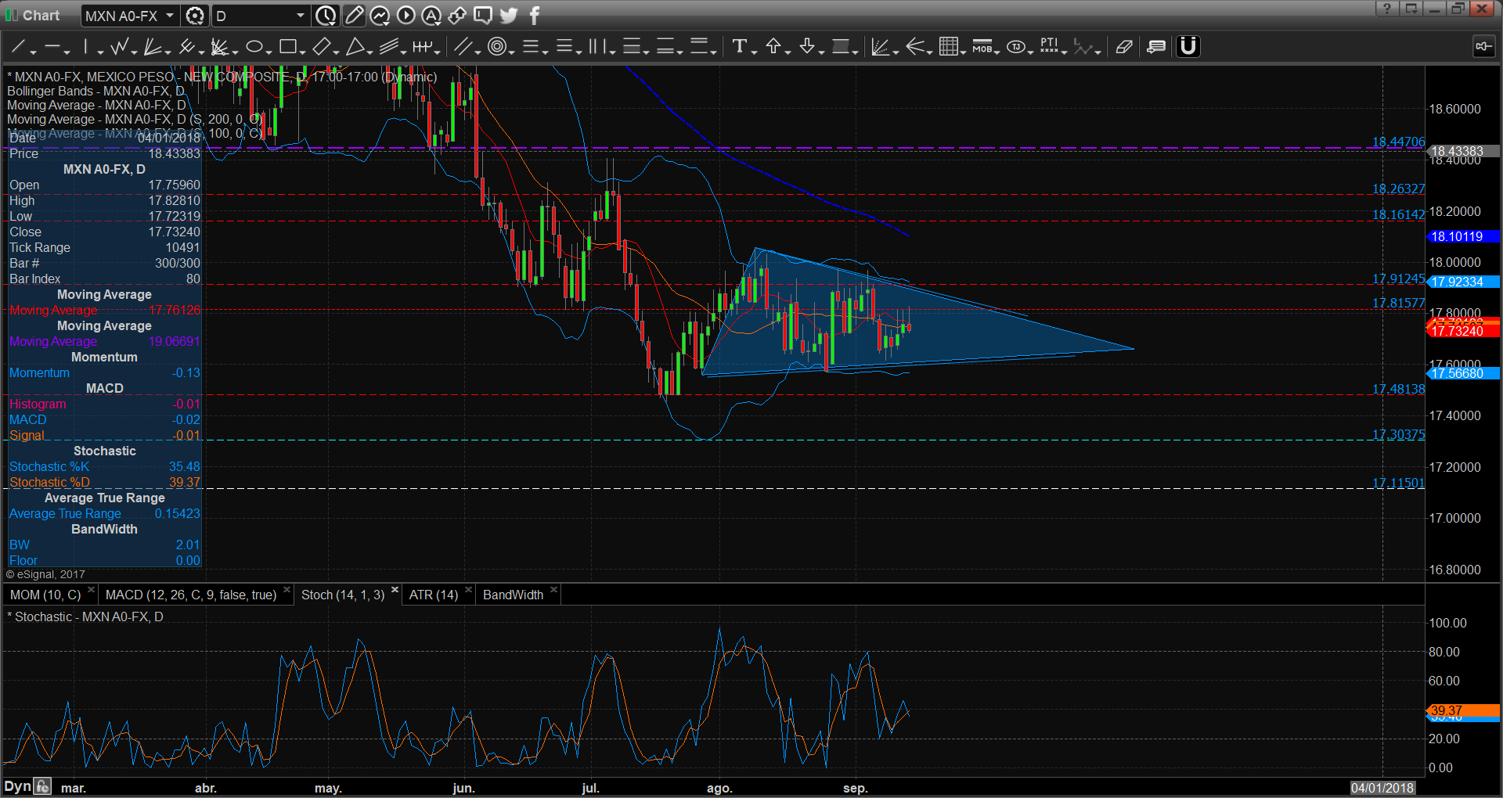Expand the trend line tool options arrow
The height and width of the screenshot is (798, 1503).
[x=34, y=52]
